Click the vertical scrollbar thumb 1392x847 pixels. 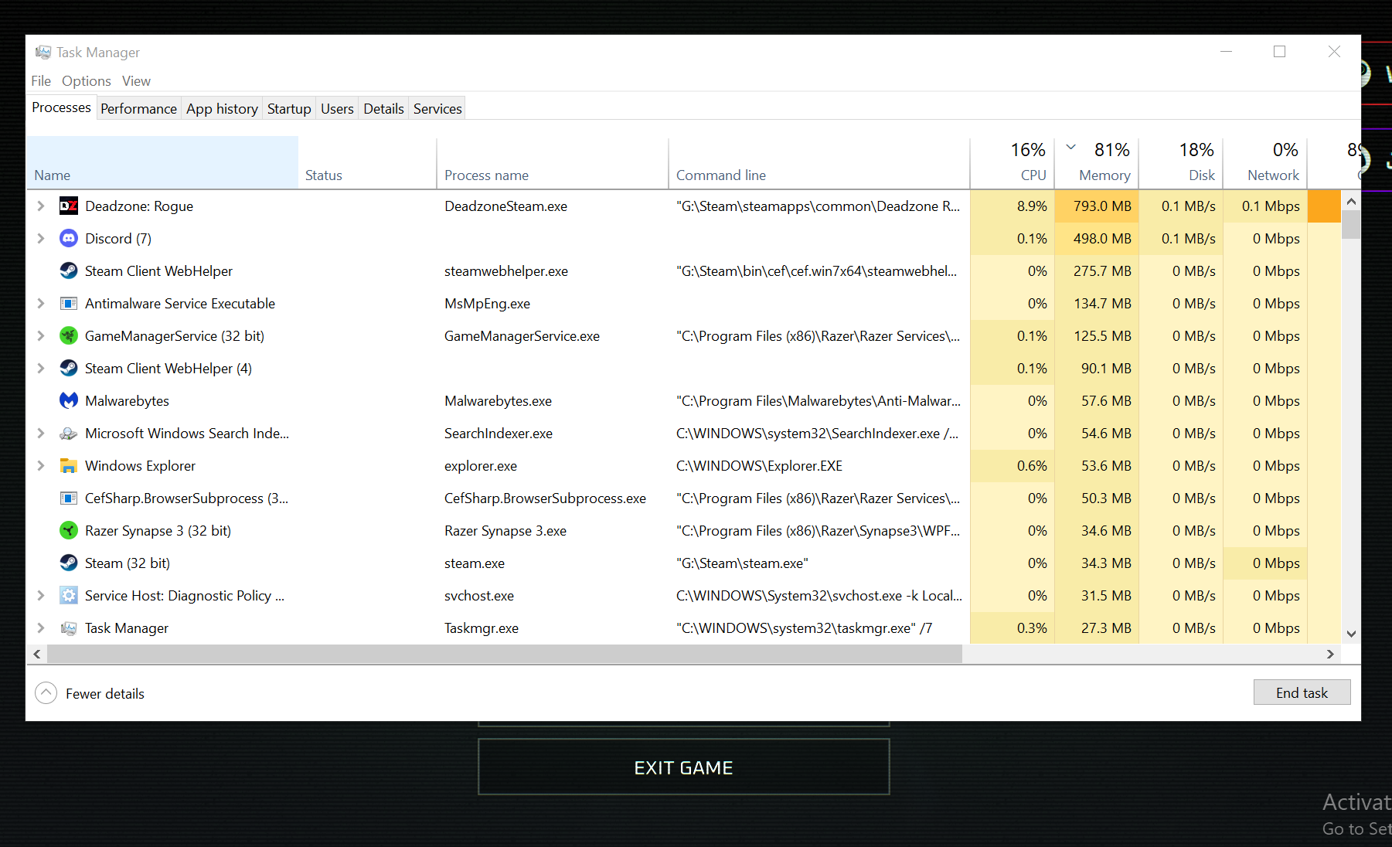[x=1351, y=225]
